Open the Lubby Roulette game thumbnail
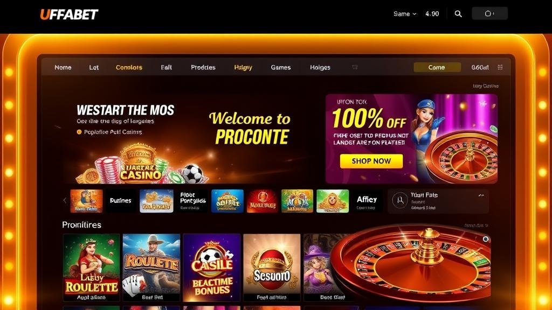The height and width of the screenshot is (310, 552). pos(92,267)
